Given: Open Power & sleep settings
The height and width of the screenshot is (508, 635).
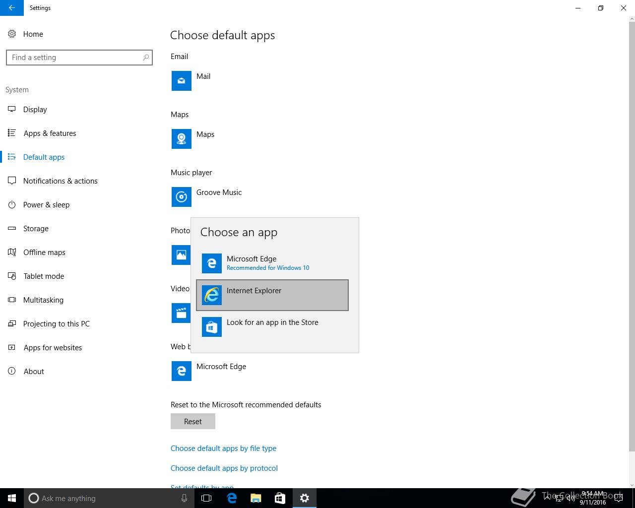Looking at the screenshot, I should click(79, 205).
